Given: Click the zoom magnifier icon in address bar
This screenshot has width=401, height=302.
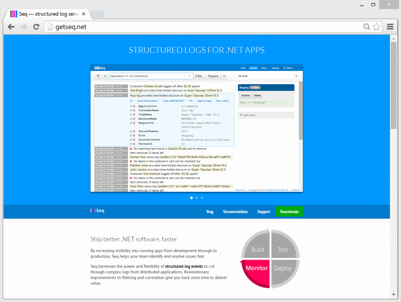Looking at the screenshot, I should click(367, 27).
